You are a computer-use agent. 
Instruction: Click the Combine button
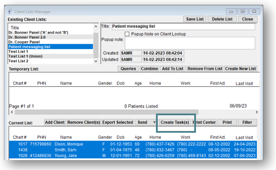pyautogui.click(x=149, y=69)
